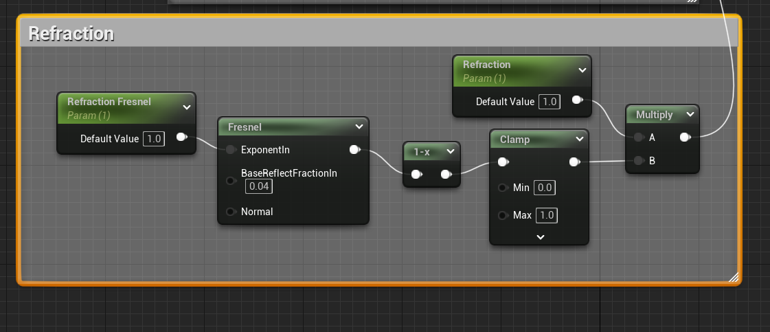
Task: Select the Clamp node header
Action: point(539,140)
